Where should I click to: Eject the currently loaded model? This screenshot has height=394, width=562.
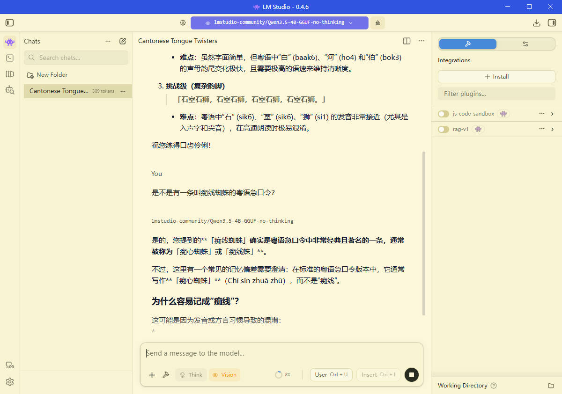[x=377, y=22]
